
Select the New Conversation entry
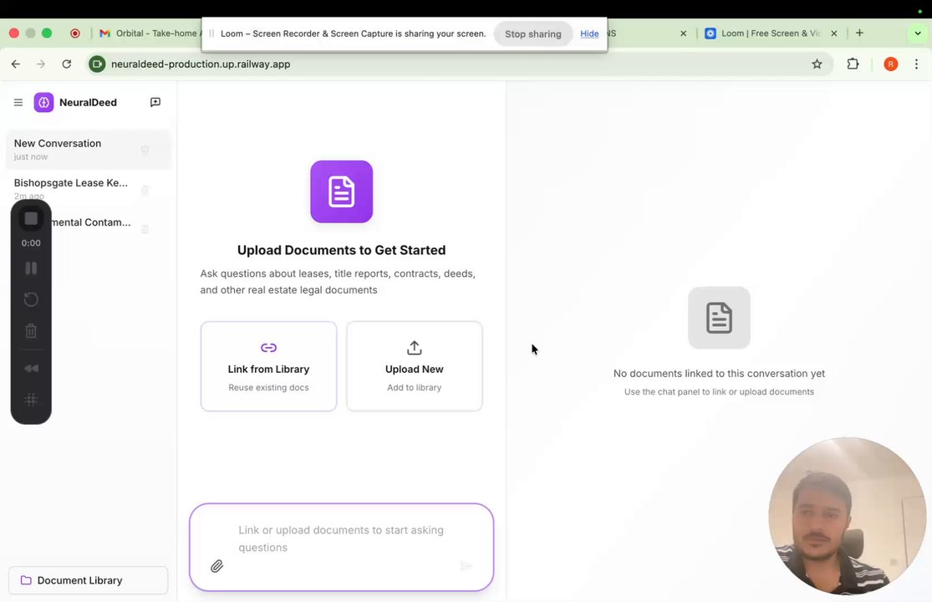[88, 150]
